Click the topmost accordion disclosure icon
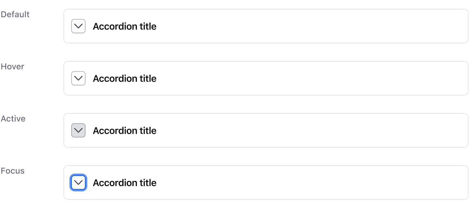 78,26
